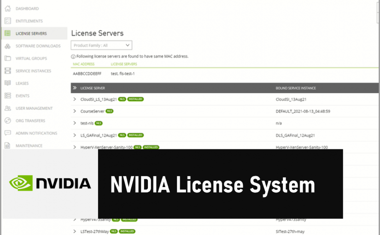Click NLS badge on LS_GAFinal_12Aug21 row
The image size is (380, 235).
point(122,135)
